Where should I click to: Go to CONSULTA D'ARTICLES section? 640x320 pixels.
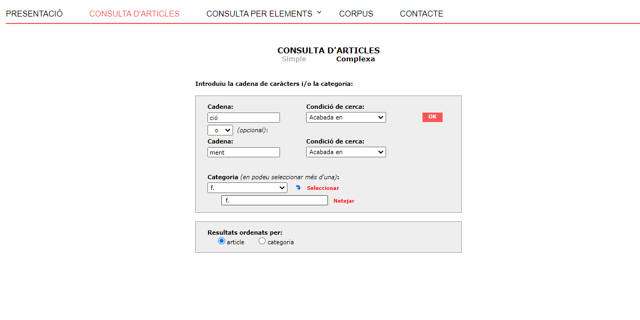[x=134, y=13]
